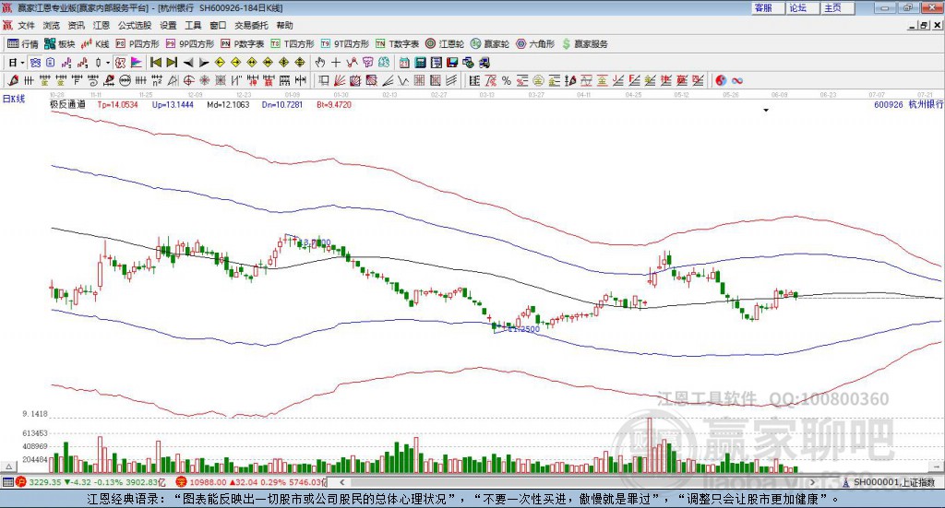This screenshot has width=945, height=508.
Task: Move chart right with black right arrow
Action: click(x=204, y=63)
